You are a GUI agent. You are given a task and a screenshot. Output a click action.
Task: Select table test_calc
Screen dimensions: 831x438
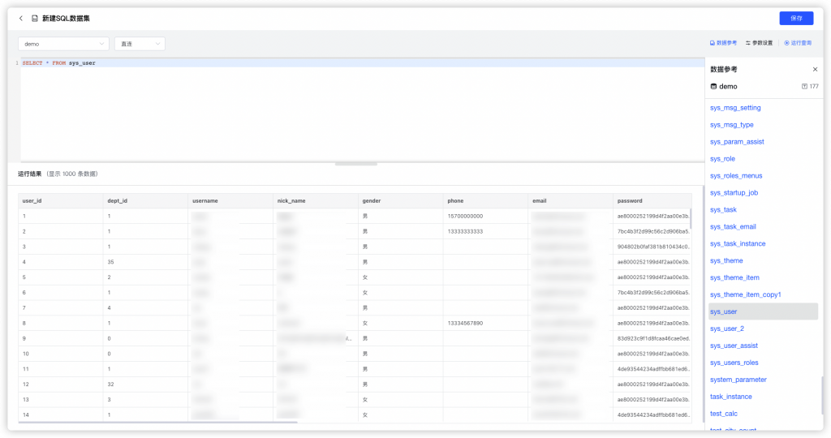pos(723,413)
